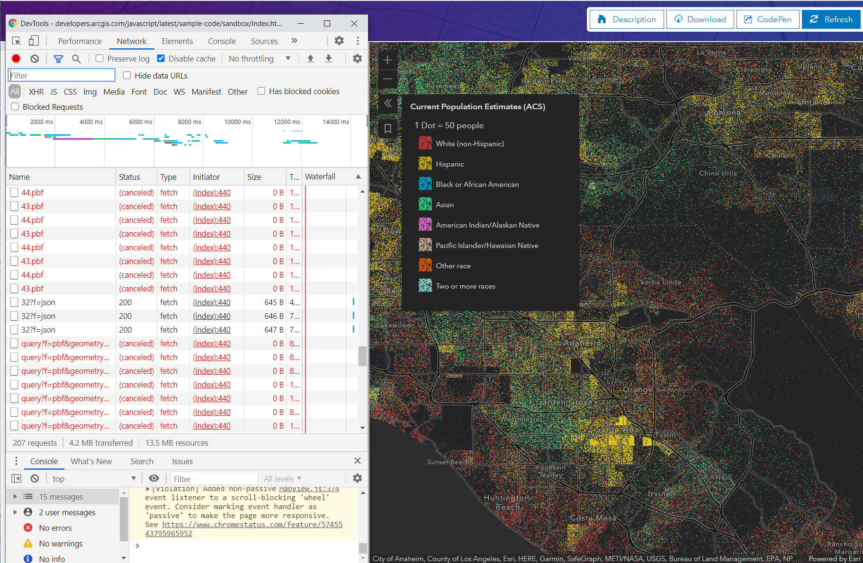Click the CodePen button

(x=768, y=19)
